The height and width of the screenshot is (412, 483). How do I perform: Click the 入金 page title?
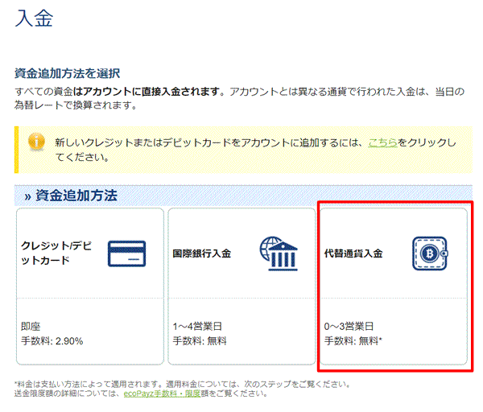point(34,18)
